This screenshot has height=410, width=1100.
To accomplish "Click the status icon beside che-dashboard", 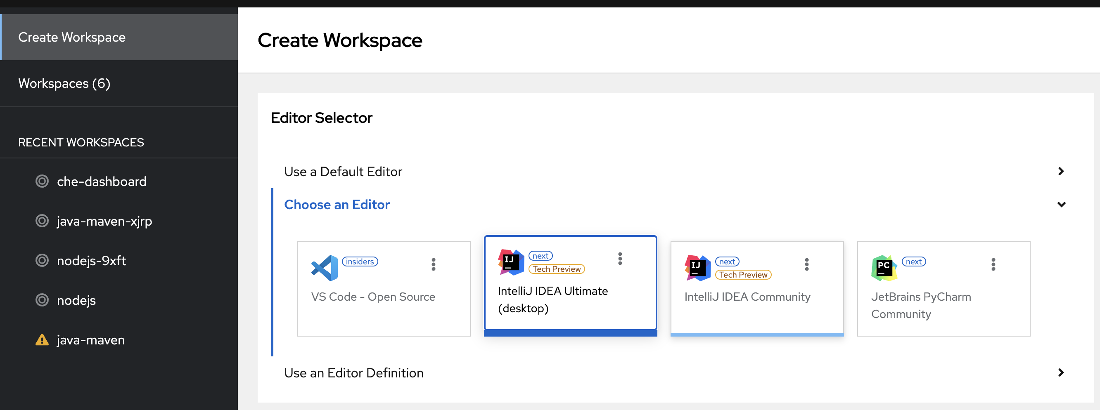I will (x=42, y=181).
